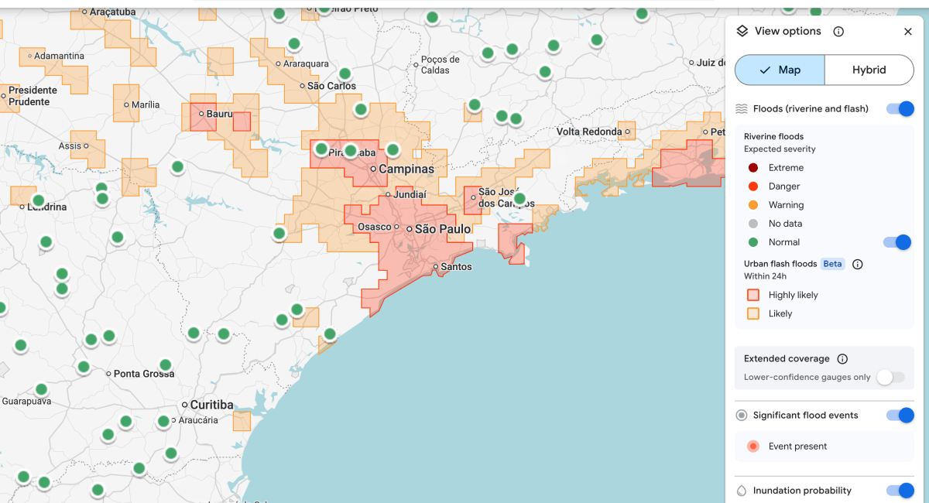Select the Map view tab
This screenshot has height=503, width=929.
(x=780, y=70)
